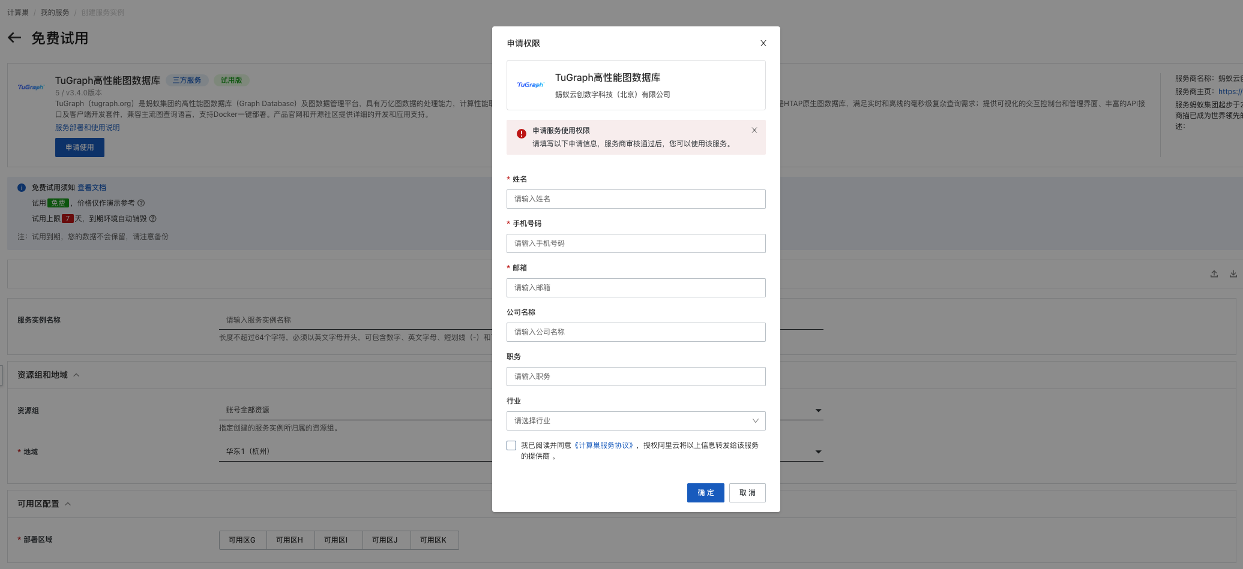The image size is (1243, 569).
Task: Select 可用区G
Action: tap(242, 540)
